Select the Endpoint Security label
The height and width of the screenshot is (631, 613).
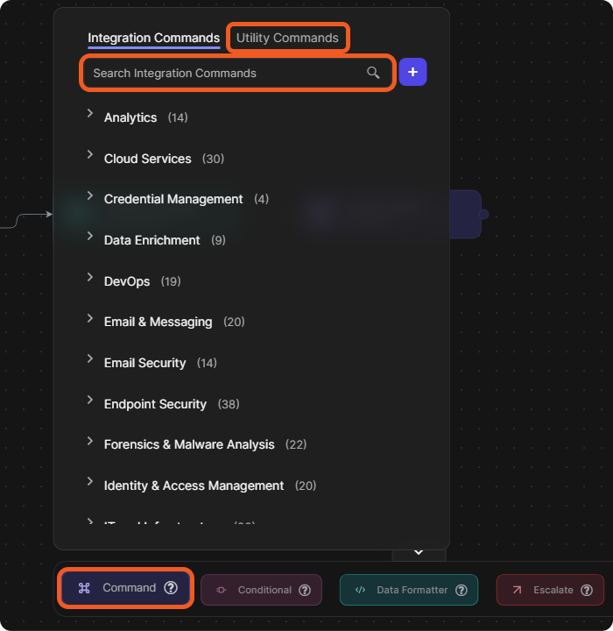click(x=155, y=404)
